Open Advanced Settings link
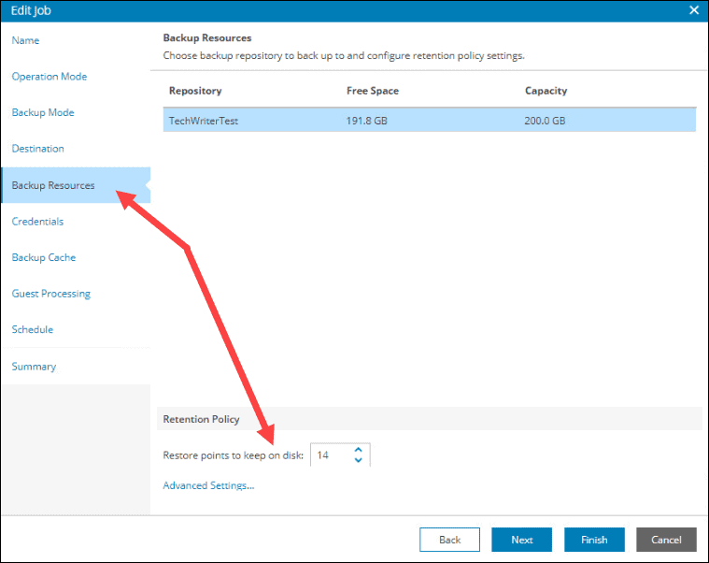709x563 pixels. [208, 485]
